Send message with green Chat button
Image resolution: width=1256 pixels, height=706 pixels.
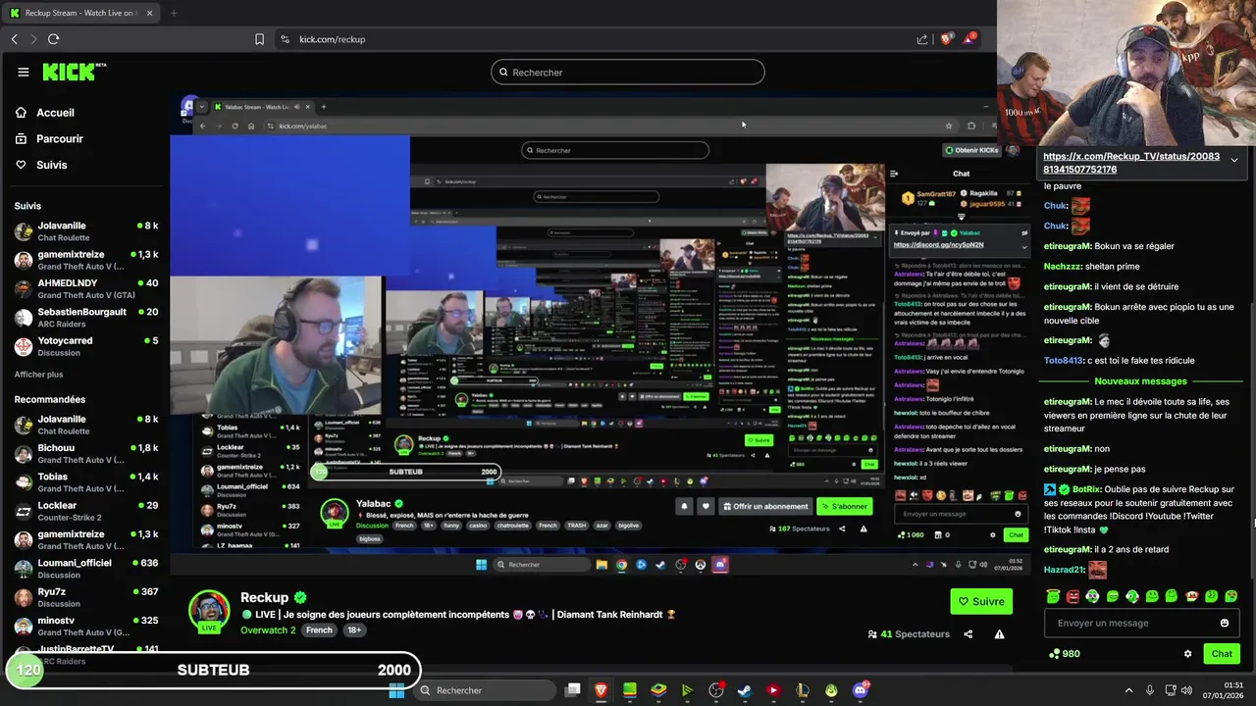1221,654
